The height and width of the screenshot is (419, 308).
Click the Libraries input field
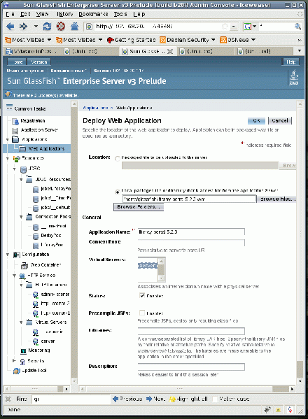191,331
